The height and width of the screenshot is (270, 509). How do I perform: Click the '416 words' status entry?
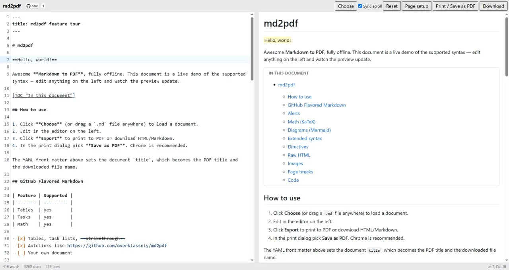(11, 266)
